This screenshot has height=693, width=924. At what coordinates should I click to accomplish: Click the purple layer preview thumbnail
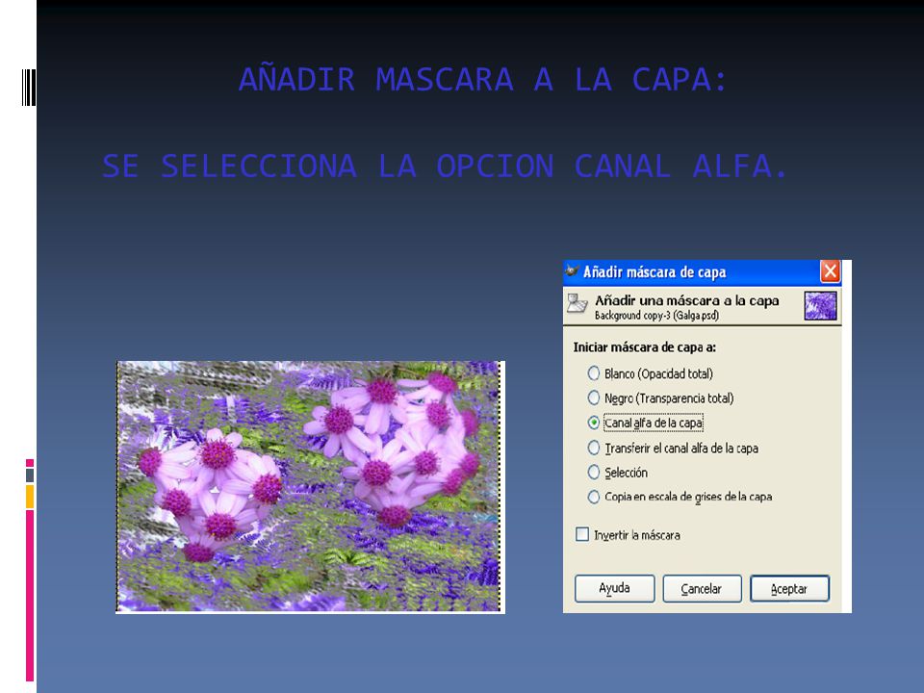(x=820, y=306)
